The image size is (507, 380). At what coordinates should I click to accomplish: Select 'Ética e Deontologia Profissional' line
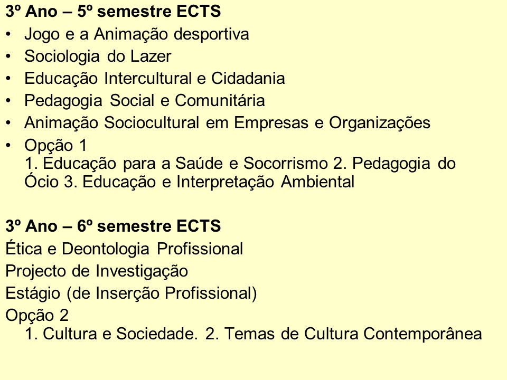[124, 249]
